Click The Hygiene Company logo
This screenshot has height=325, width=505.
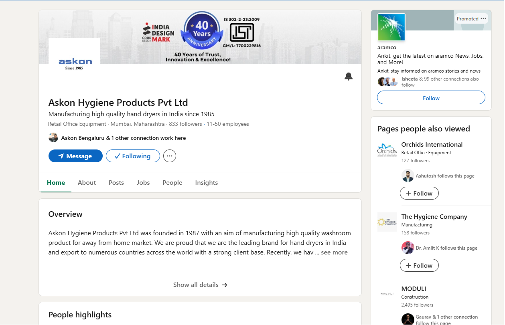(387, 222)
